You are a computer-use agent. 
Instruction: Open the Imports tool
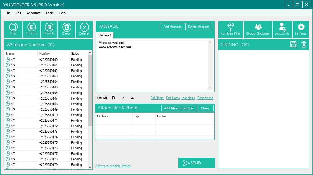31,29
